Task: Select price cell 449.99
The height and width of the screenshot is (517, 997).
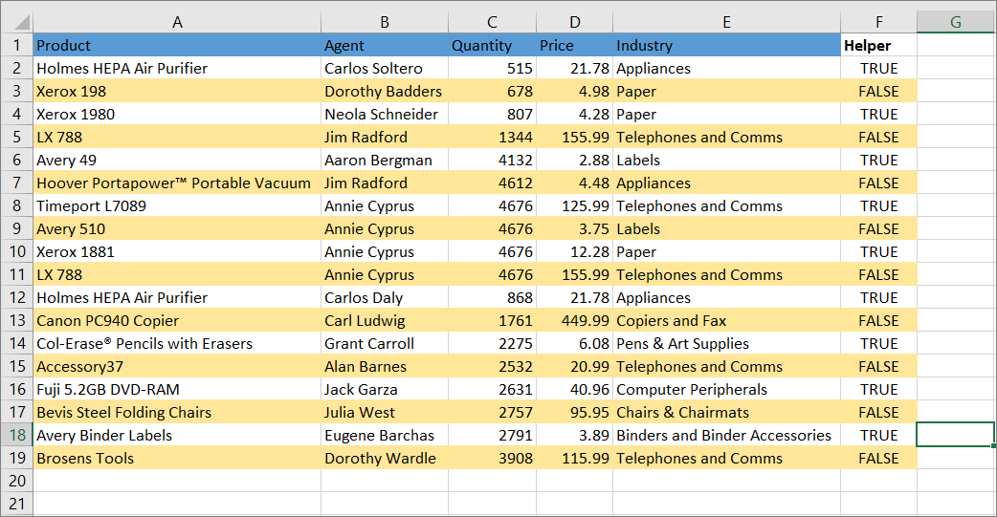Action: pyautogui.click(x=575, y=320)
